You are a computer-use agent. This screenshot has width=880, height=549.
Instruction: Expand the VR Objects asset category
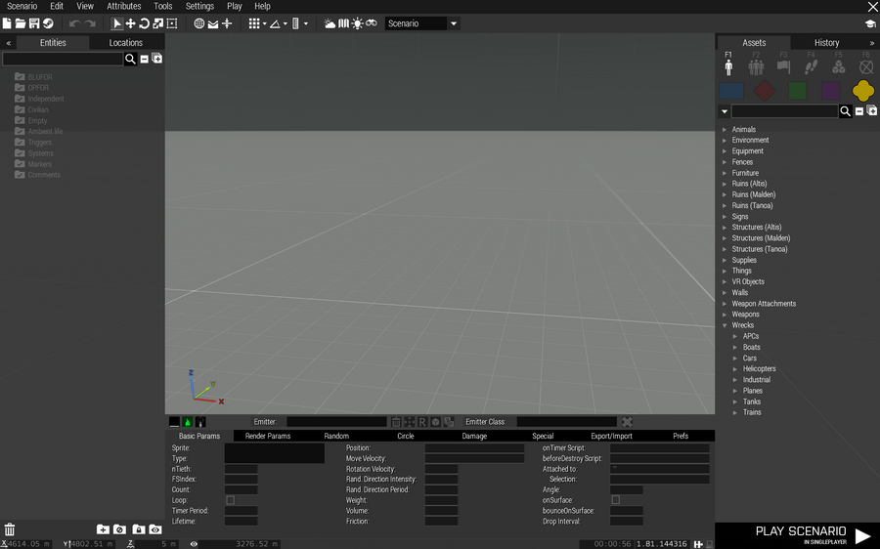point(725,282)
